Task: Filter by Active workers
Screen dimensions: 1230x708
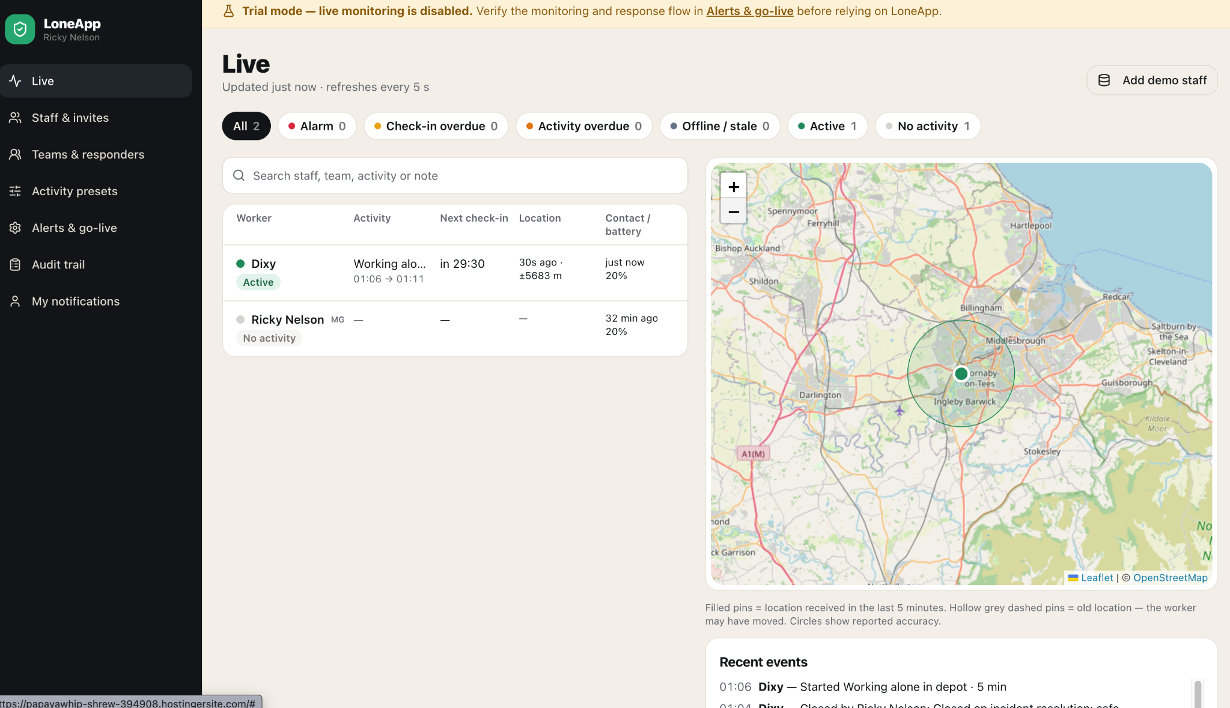Action: point(827,126)
